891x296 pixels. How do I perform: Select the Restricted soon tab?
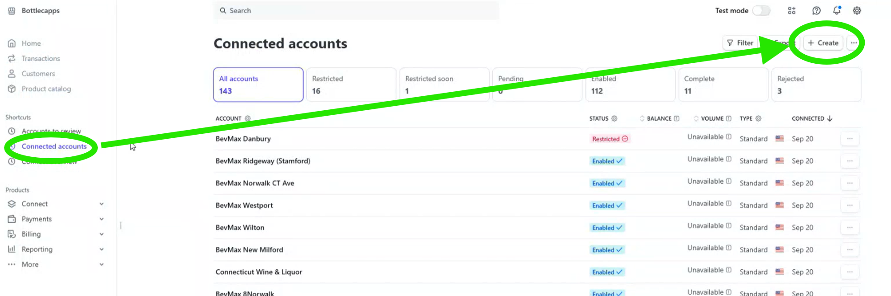pyautogui.click(x=444, y=85)
